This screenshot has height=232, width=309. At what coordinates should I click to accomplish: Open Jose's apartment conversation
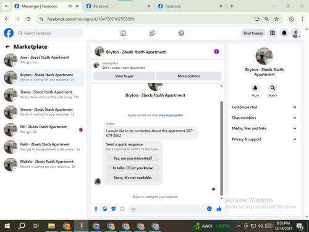43,60
